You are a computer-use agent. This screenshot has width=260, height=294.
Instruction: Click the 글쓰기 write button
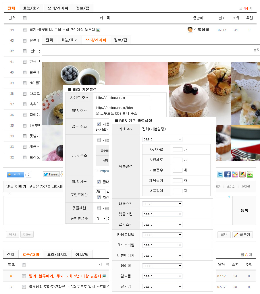pos(242,235)
